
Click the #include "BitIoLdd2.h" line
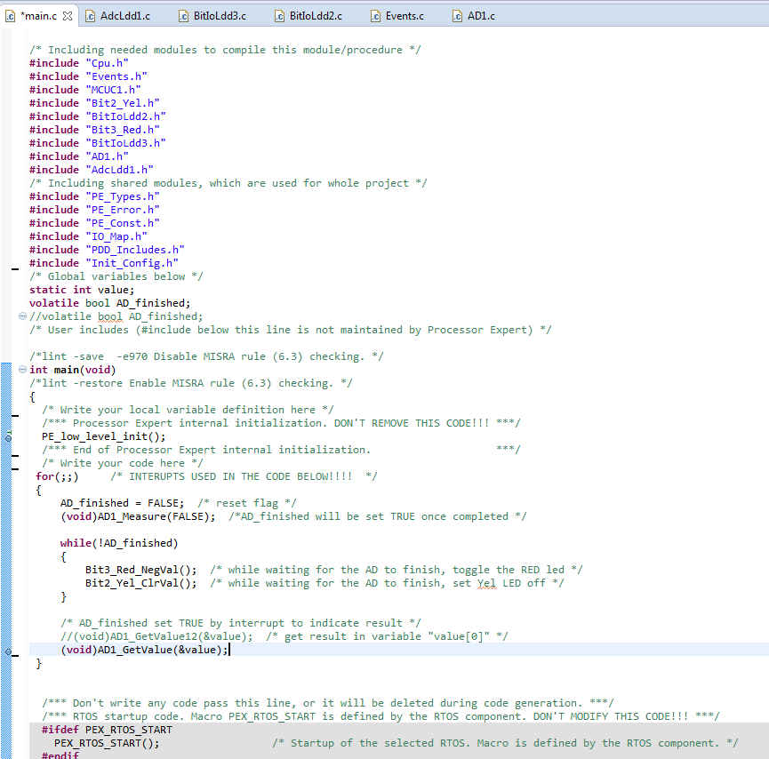(x=98, y=116)
